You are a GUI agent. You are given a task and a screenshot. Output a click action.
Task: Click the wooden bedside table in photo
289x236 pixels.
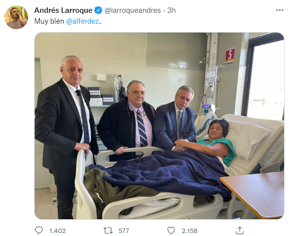(255, 193)
